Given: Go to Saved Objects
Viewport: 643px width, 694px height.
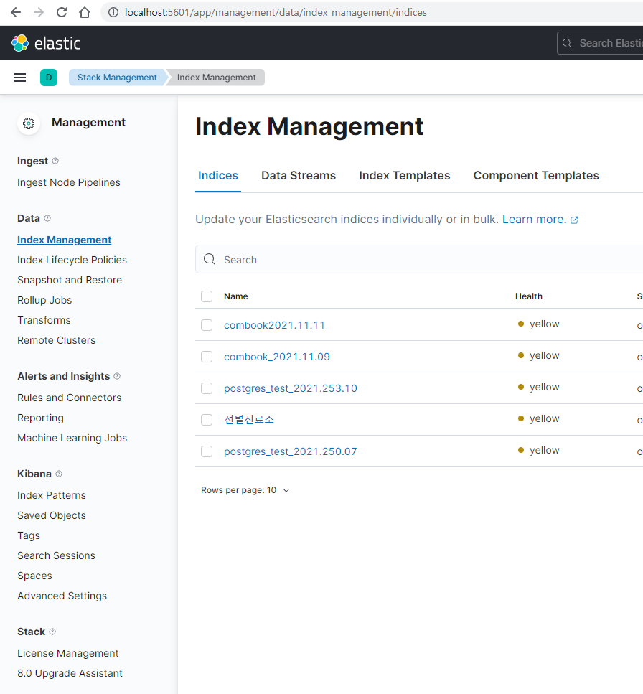Looking at the screenshot, I should [x=52, y=515].
